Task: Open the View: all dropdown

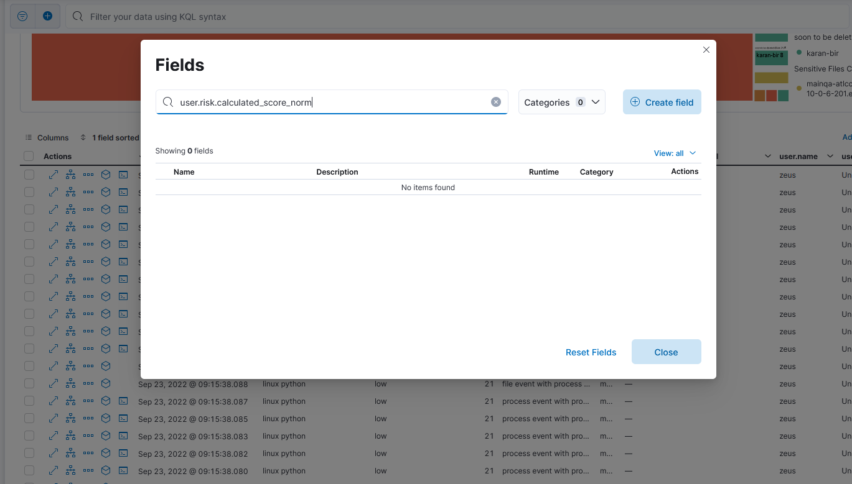Action: (x=675, y=153)
